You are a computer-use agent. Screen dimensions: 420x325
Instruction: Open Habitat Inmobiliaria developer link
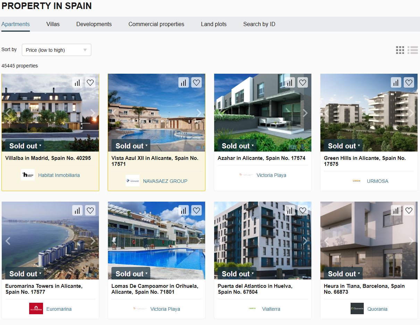(x=59, y=175)
